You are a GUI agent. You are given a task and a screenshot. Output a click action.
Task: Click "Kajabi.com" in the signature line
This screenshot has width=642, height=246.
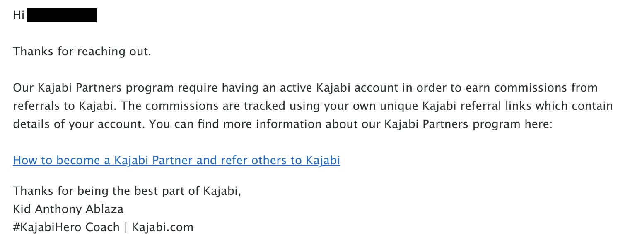point(162,227)
